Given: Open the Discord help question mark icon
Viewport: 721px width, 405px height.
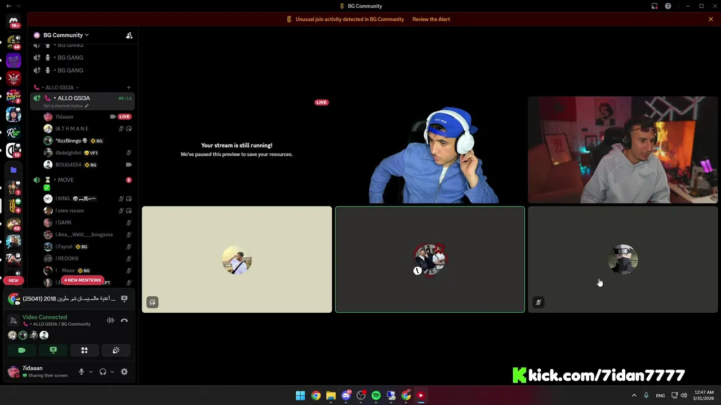Looking at the screenshot, I should [x=668, y=6].
